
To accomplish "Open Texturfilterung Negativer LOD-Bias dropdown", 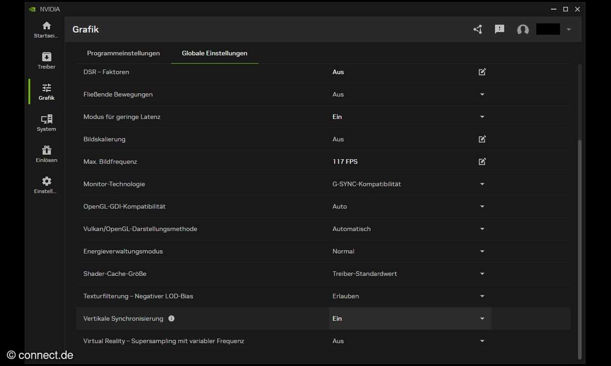I will [482, 296].
